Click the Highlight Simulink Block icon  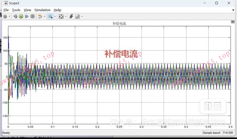tap(40, 17)
